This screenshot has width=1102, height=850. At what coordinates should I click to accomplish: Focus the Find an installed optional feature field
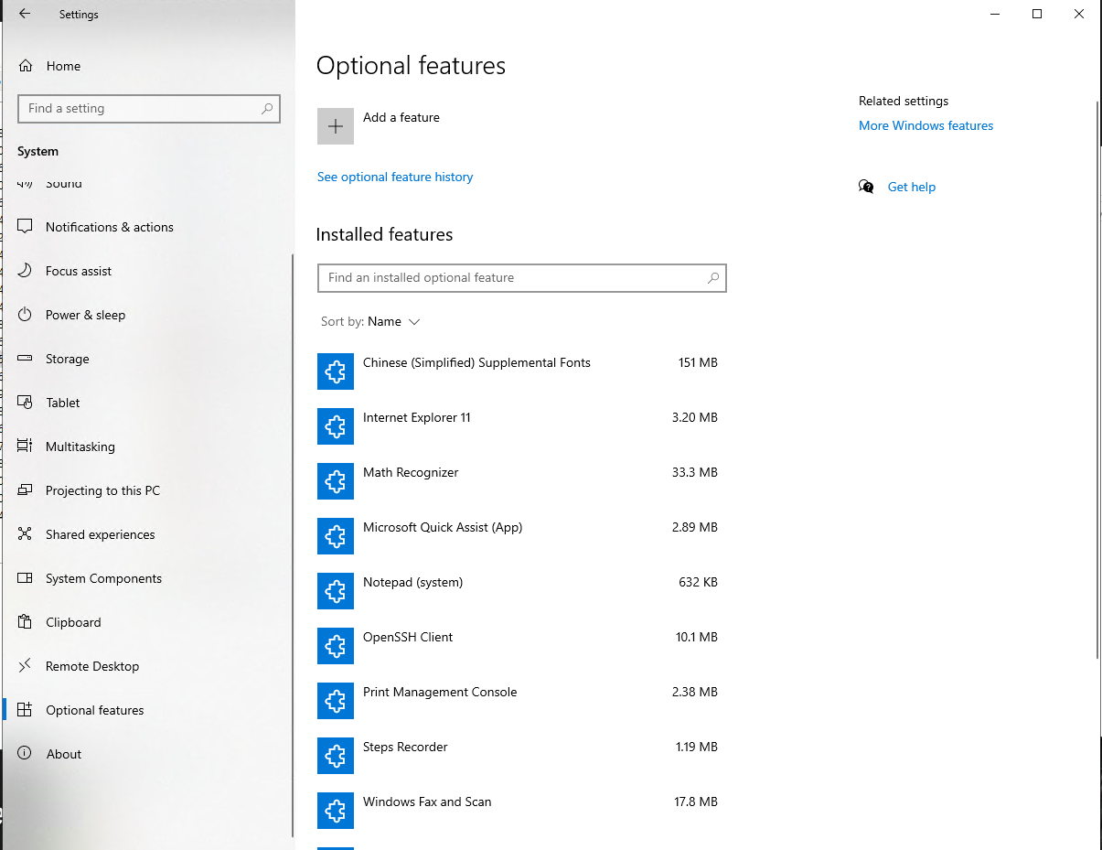(512, 278)
